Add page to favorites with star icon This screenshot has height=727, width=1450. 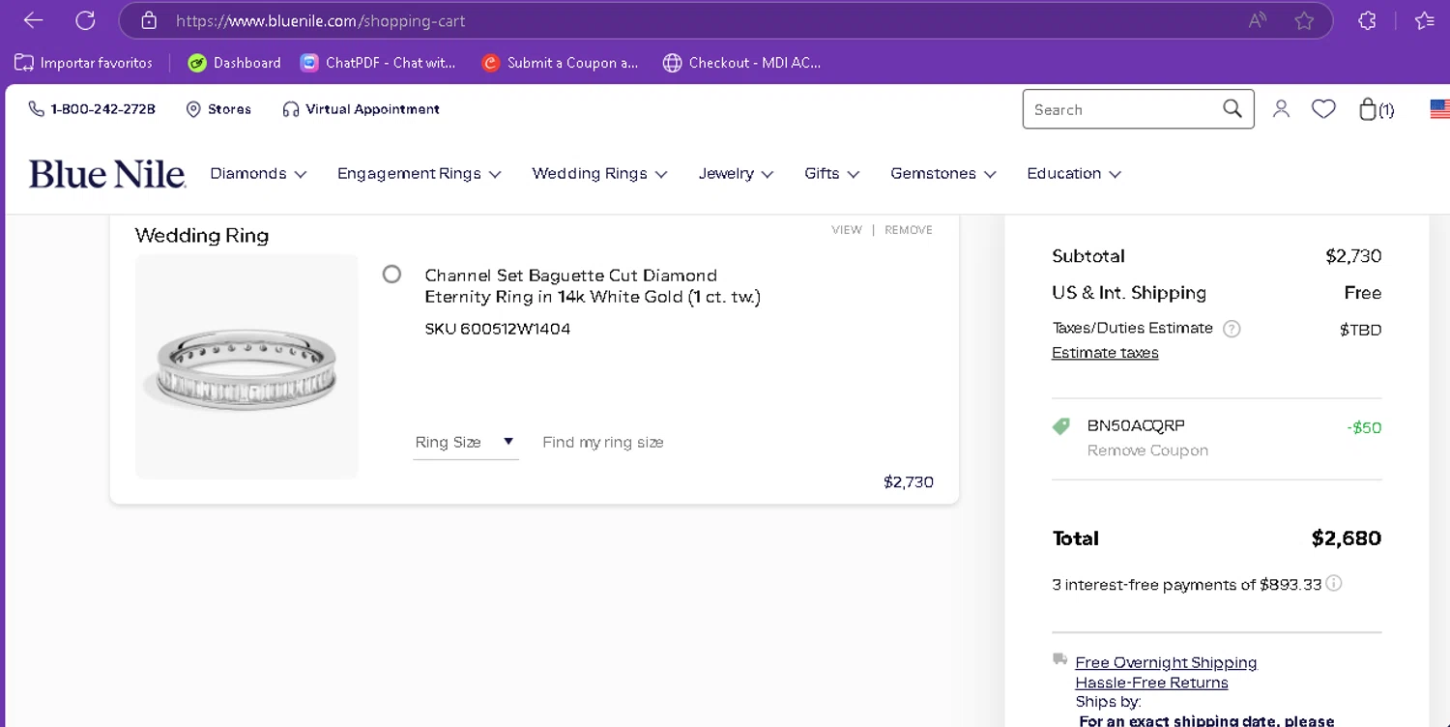point(1304,20)
